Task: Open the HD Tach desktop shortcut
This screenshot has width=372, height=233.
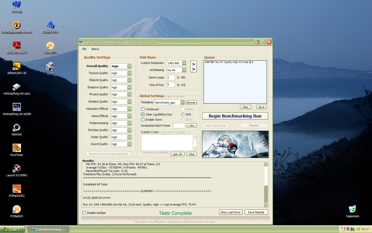Action: (x=17, y=5)
